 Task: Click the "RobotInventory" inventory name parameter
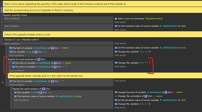point(154,19)
